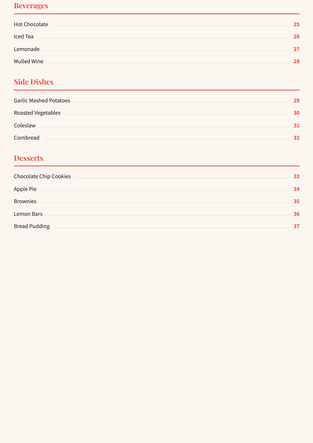Click page number 37

click(x=296, y=227)
